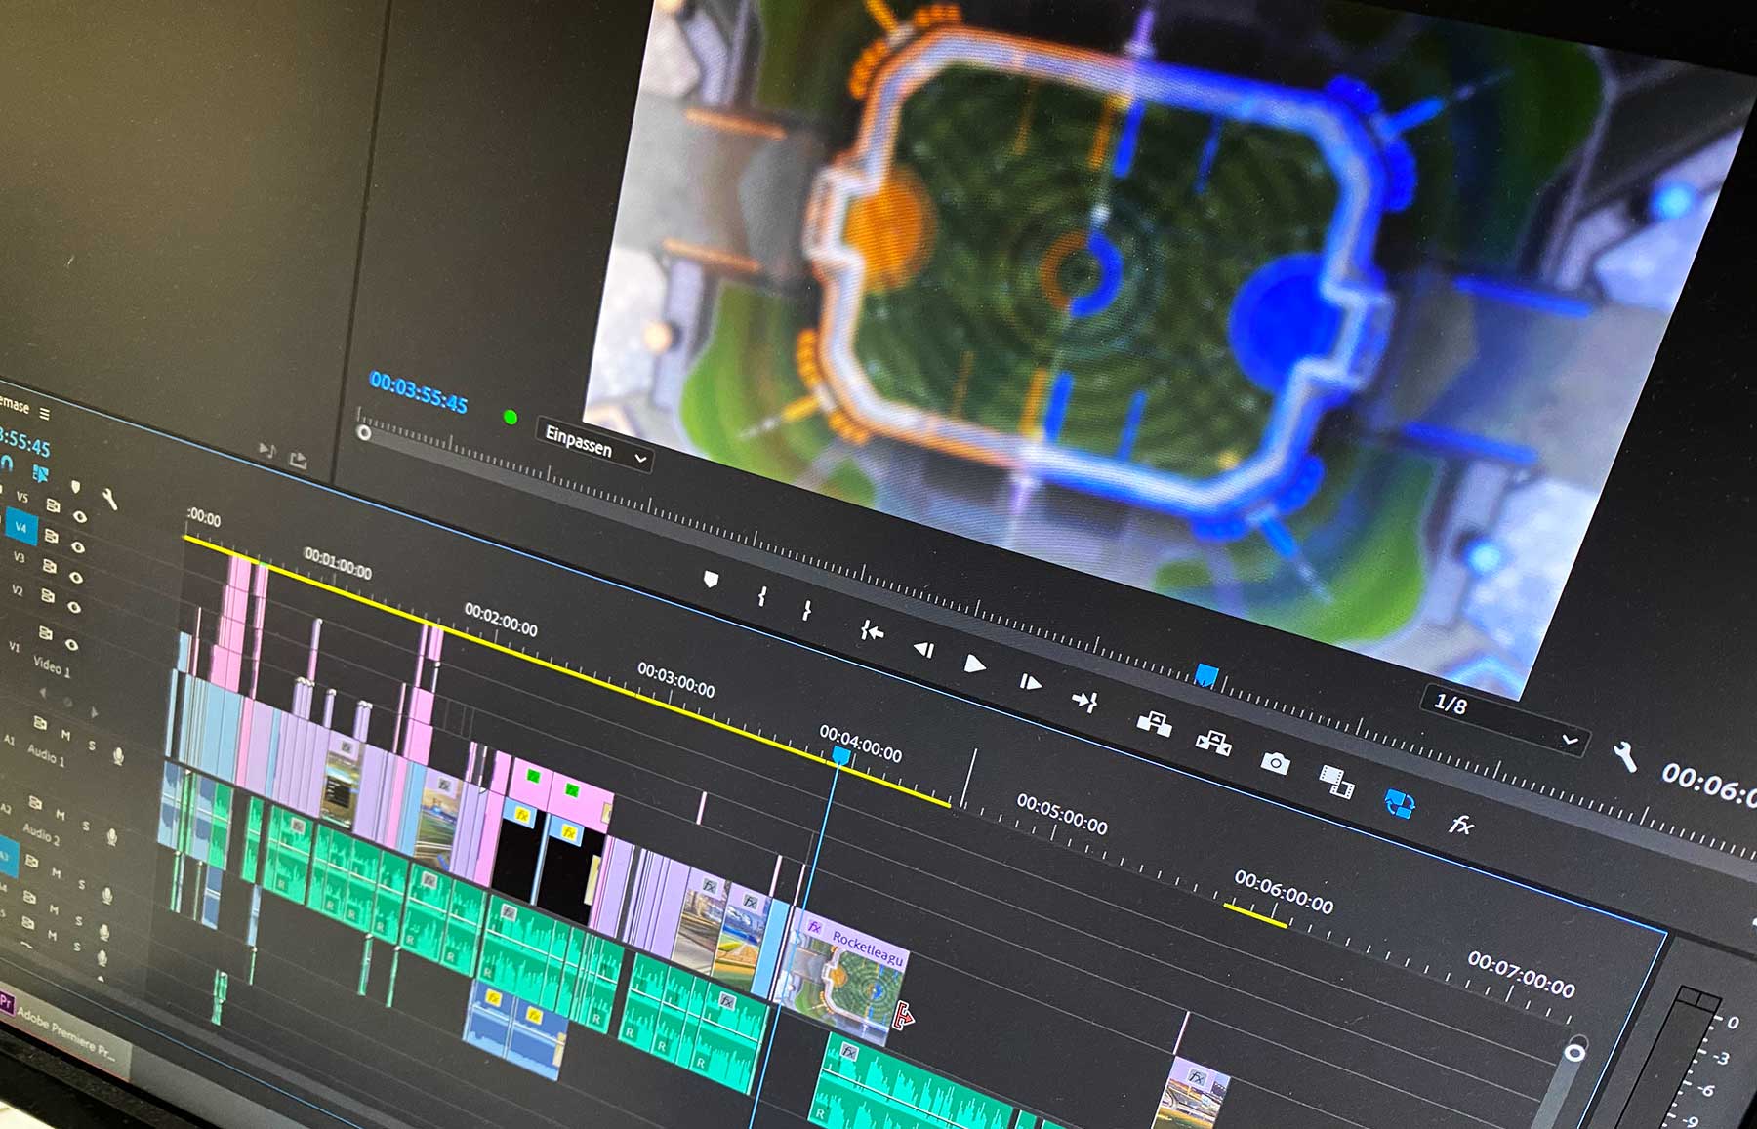The width and height of the screenshot is (1757, 1129).
Task: Click the timeline playhead near 00:04:00:00
Action: (840, 755)
